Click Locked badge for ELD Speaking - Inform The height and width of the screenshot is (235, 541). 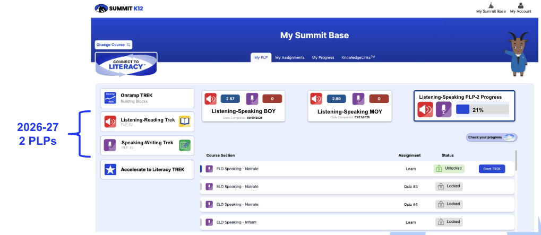[449, 222]
